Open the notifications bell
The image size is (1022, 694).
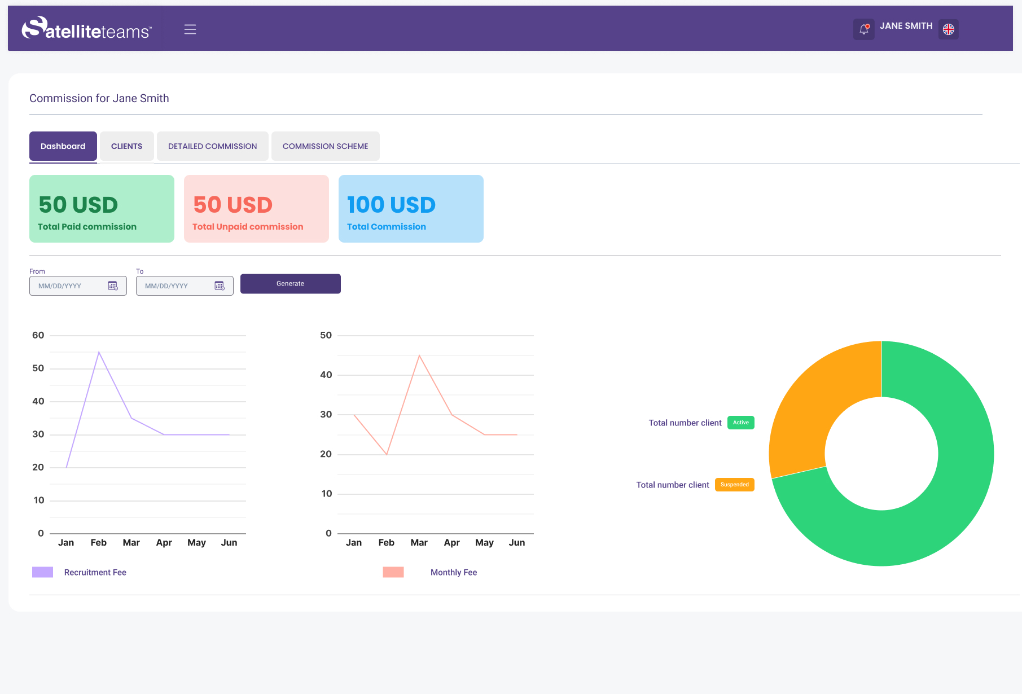click(863, 29)
